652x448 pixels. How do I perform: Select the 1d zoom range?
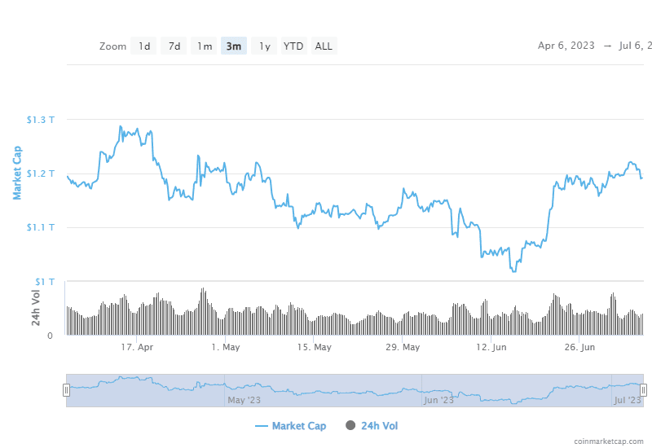pos(144,46)
